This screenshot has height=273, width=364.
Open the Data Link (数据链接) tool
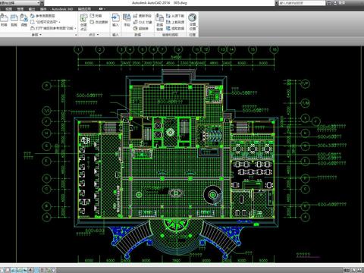point(159,22)
